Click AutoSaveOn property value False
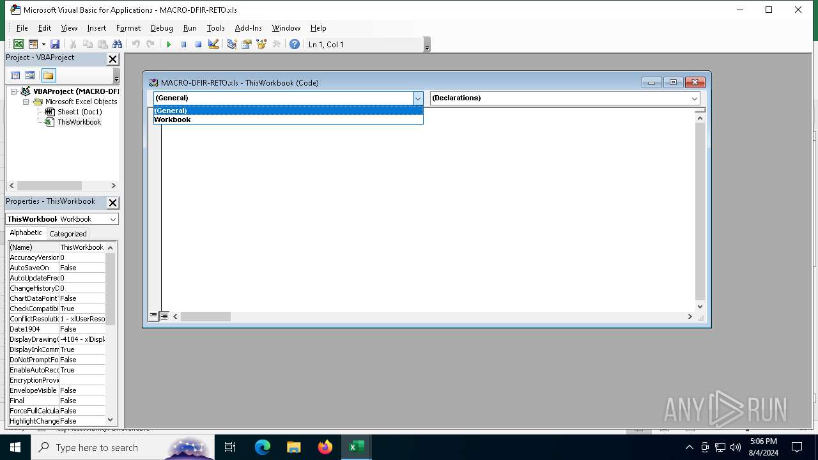 click(x=82, y=268)
